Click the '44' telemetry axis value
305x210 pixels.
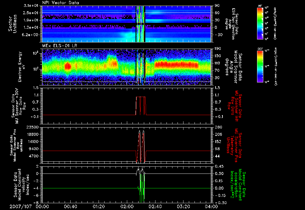217,156
